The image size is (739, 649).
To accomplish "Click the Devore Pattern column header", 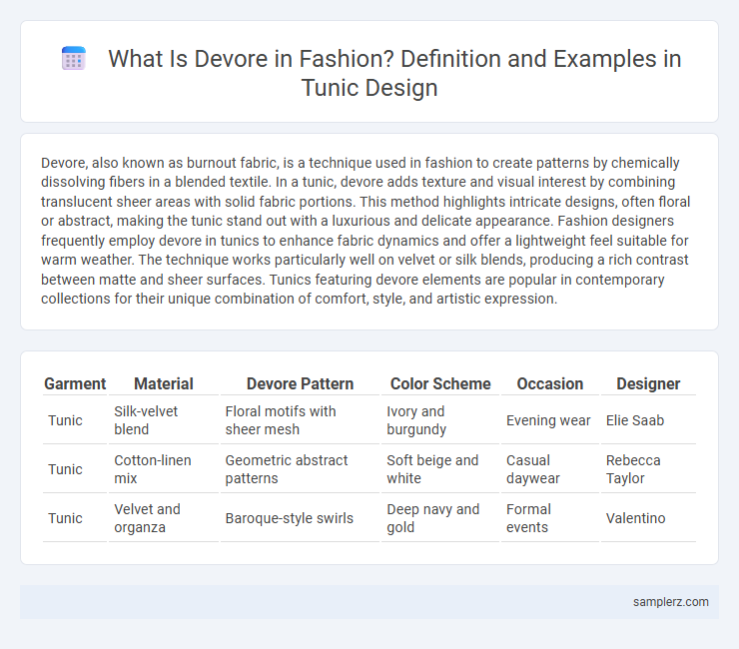I will (300, 383).
